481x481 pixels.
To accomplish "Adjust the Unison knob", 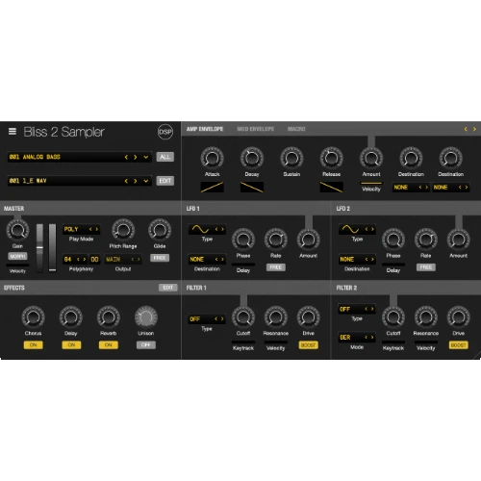I will tap(146, 317).
